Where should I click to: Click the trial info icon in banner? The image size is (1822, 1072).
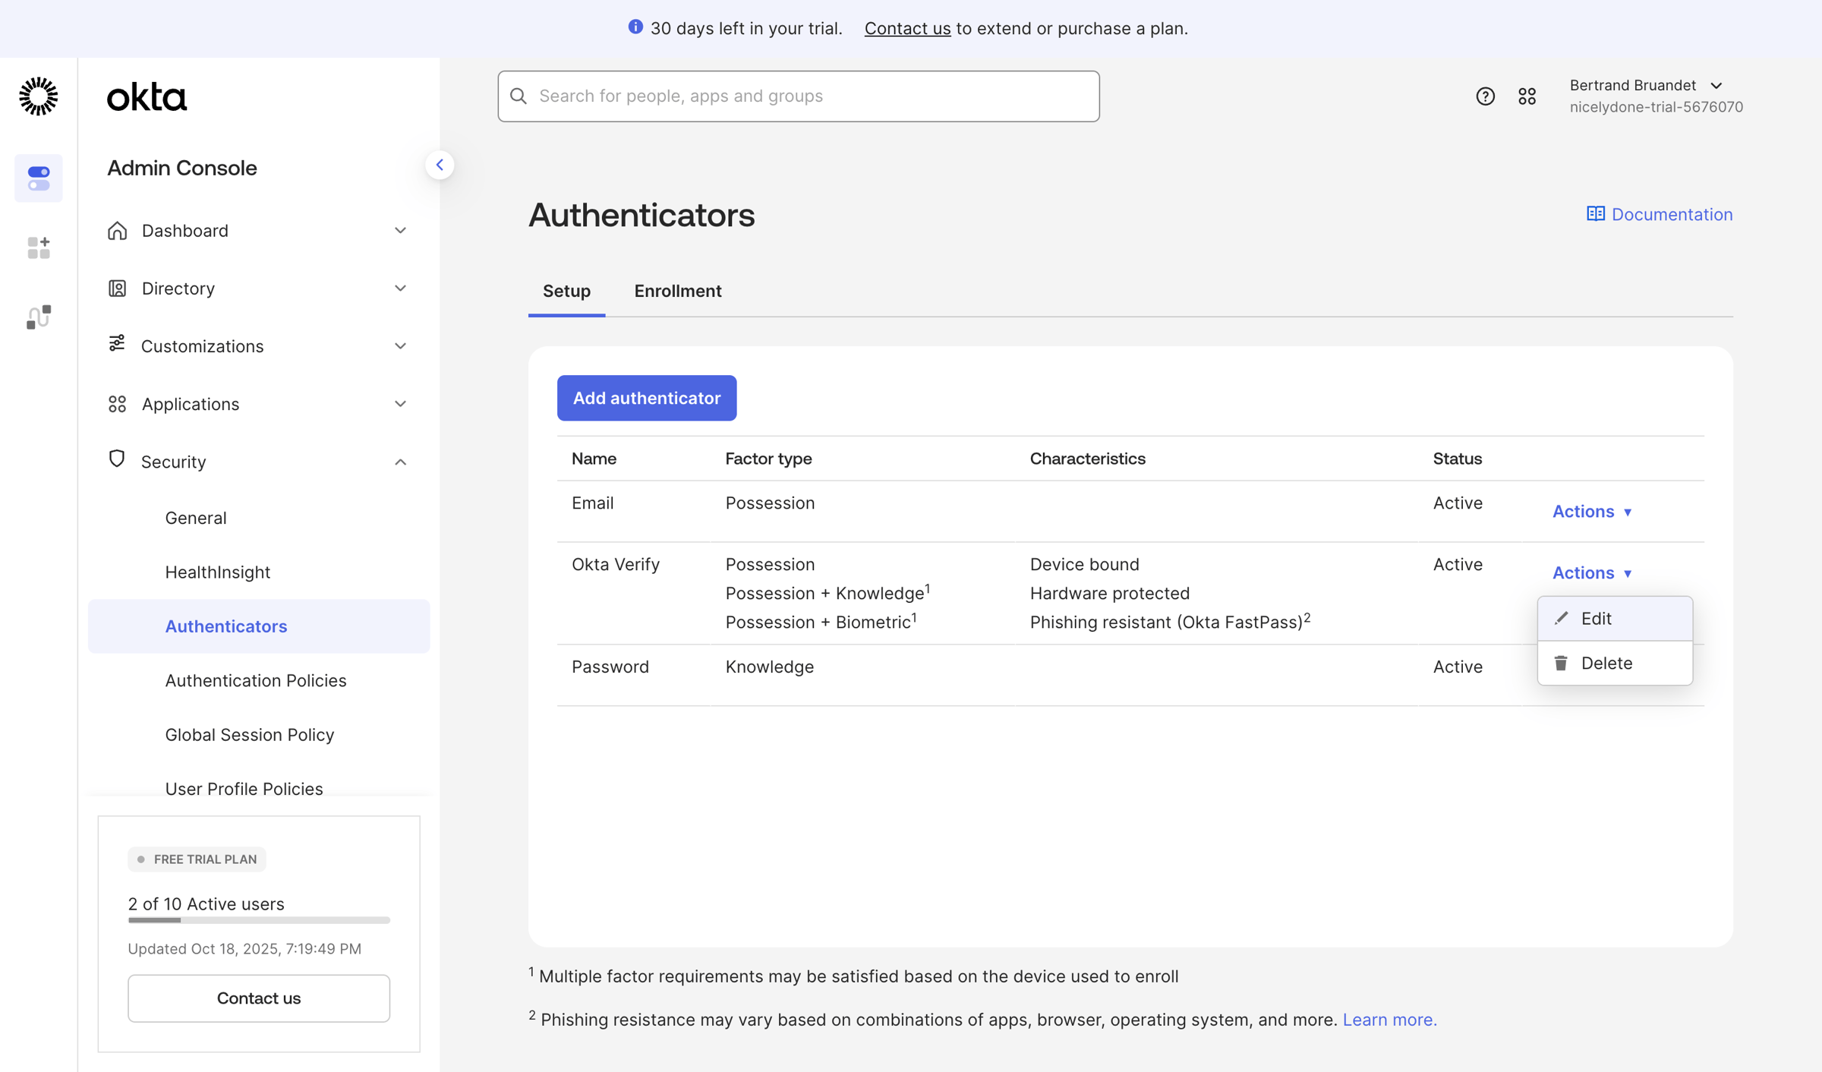(635, 27)
